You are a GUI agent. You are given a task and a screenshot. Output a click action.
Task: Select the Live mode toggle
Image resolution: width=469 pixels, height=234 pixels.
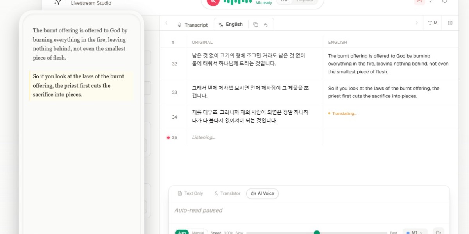point(285,1)
